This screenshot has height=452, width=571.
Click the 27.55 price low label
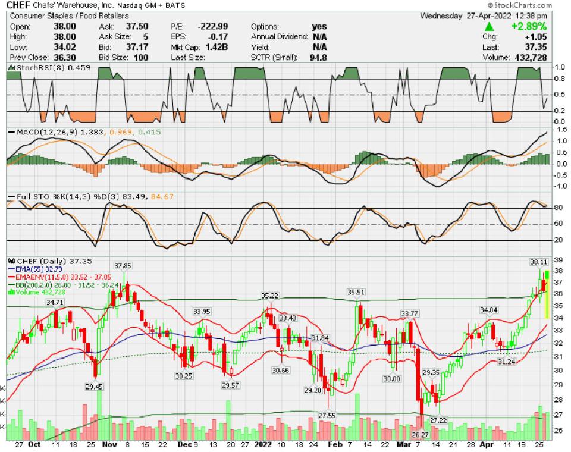point(327,416)
